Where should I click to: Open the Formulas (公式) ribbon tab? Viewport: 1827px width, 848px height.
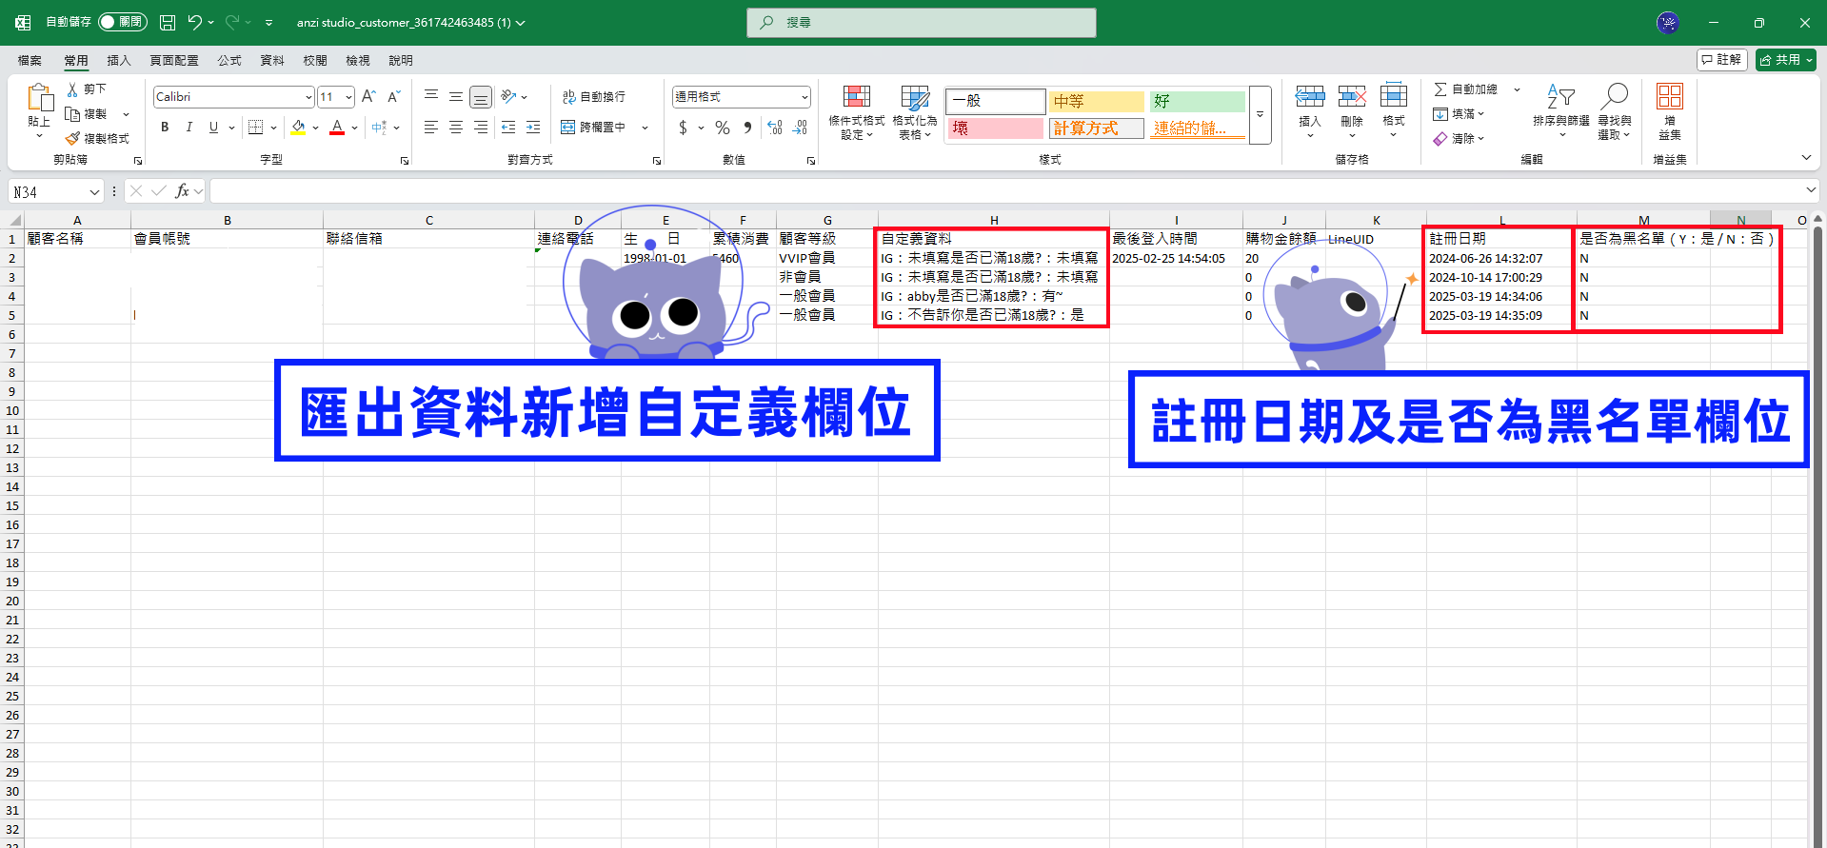pyautogui.click(x=229, y=60)
